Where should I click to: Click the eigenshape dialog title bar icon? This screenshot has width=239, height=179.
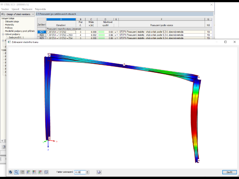coord(9,42)
